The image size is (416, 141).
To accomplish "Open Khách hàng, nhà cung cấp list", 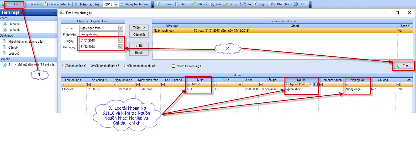I will (25, 42).
